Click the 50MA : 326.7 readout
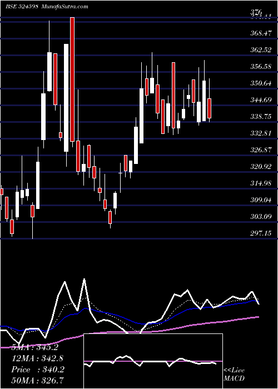This screenshot has width=278, height=389. coord(37,381)
